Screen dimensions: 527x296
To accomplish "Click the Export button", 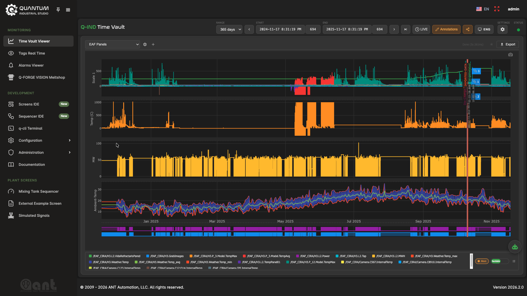I will 508,44.
